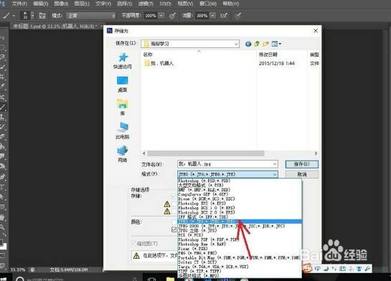
Task: Toggle checkbox beside the upper warning icon
Action: click(174, 204)
